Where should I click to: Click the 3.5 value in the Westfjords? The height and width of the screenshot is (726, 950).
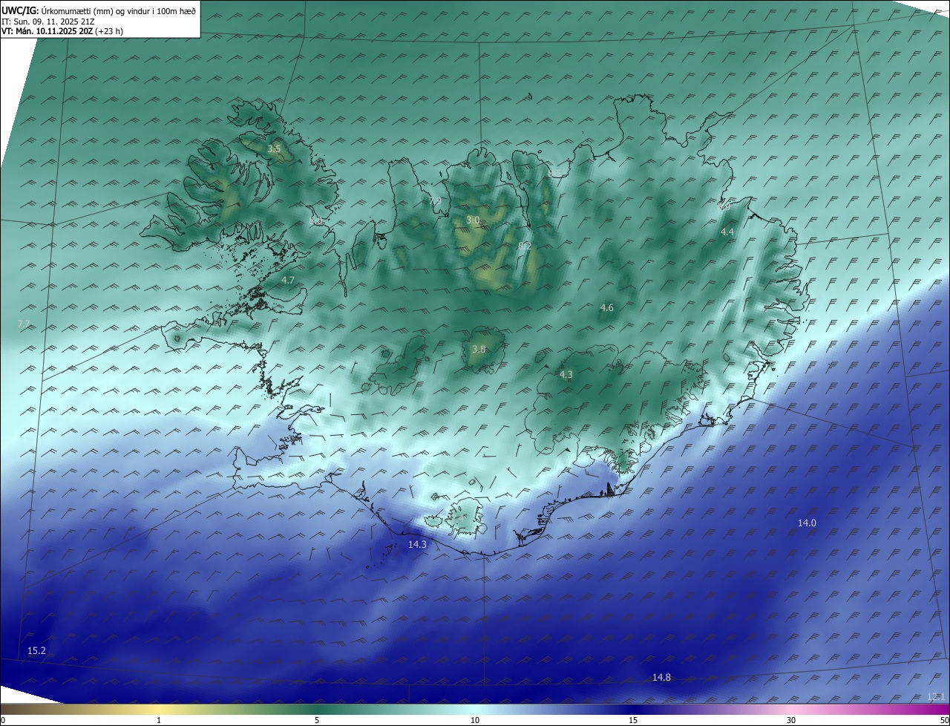click(274, 149)
